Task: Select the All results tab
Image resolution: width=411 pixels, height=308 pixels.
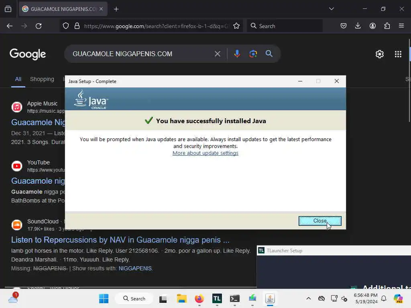Action: tap(18, 79)
